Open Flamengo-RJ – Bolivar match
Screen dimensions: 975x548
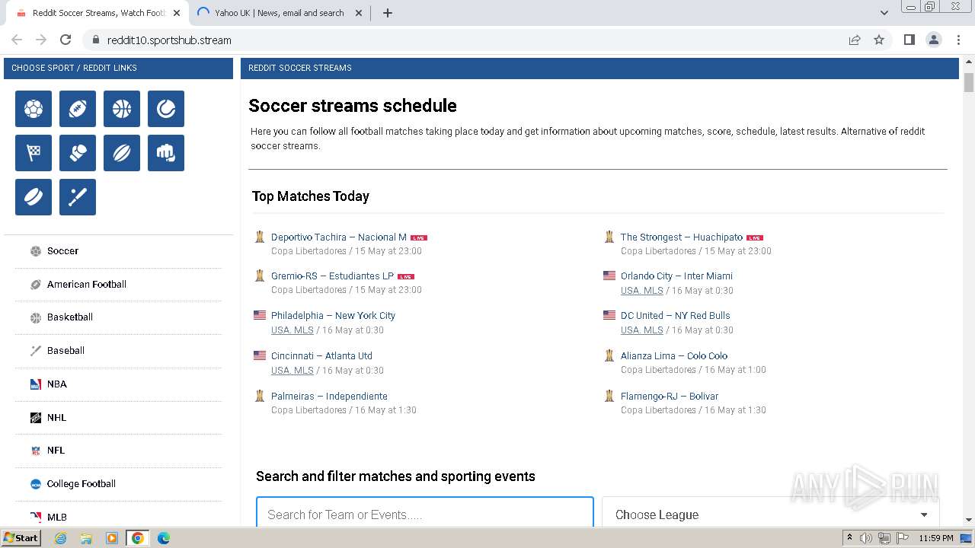(x=670, y=397)
